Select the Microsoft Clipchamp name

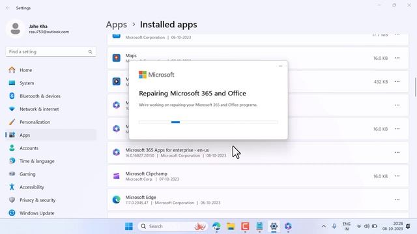click(146, 174)
